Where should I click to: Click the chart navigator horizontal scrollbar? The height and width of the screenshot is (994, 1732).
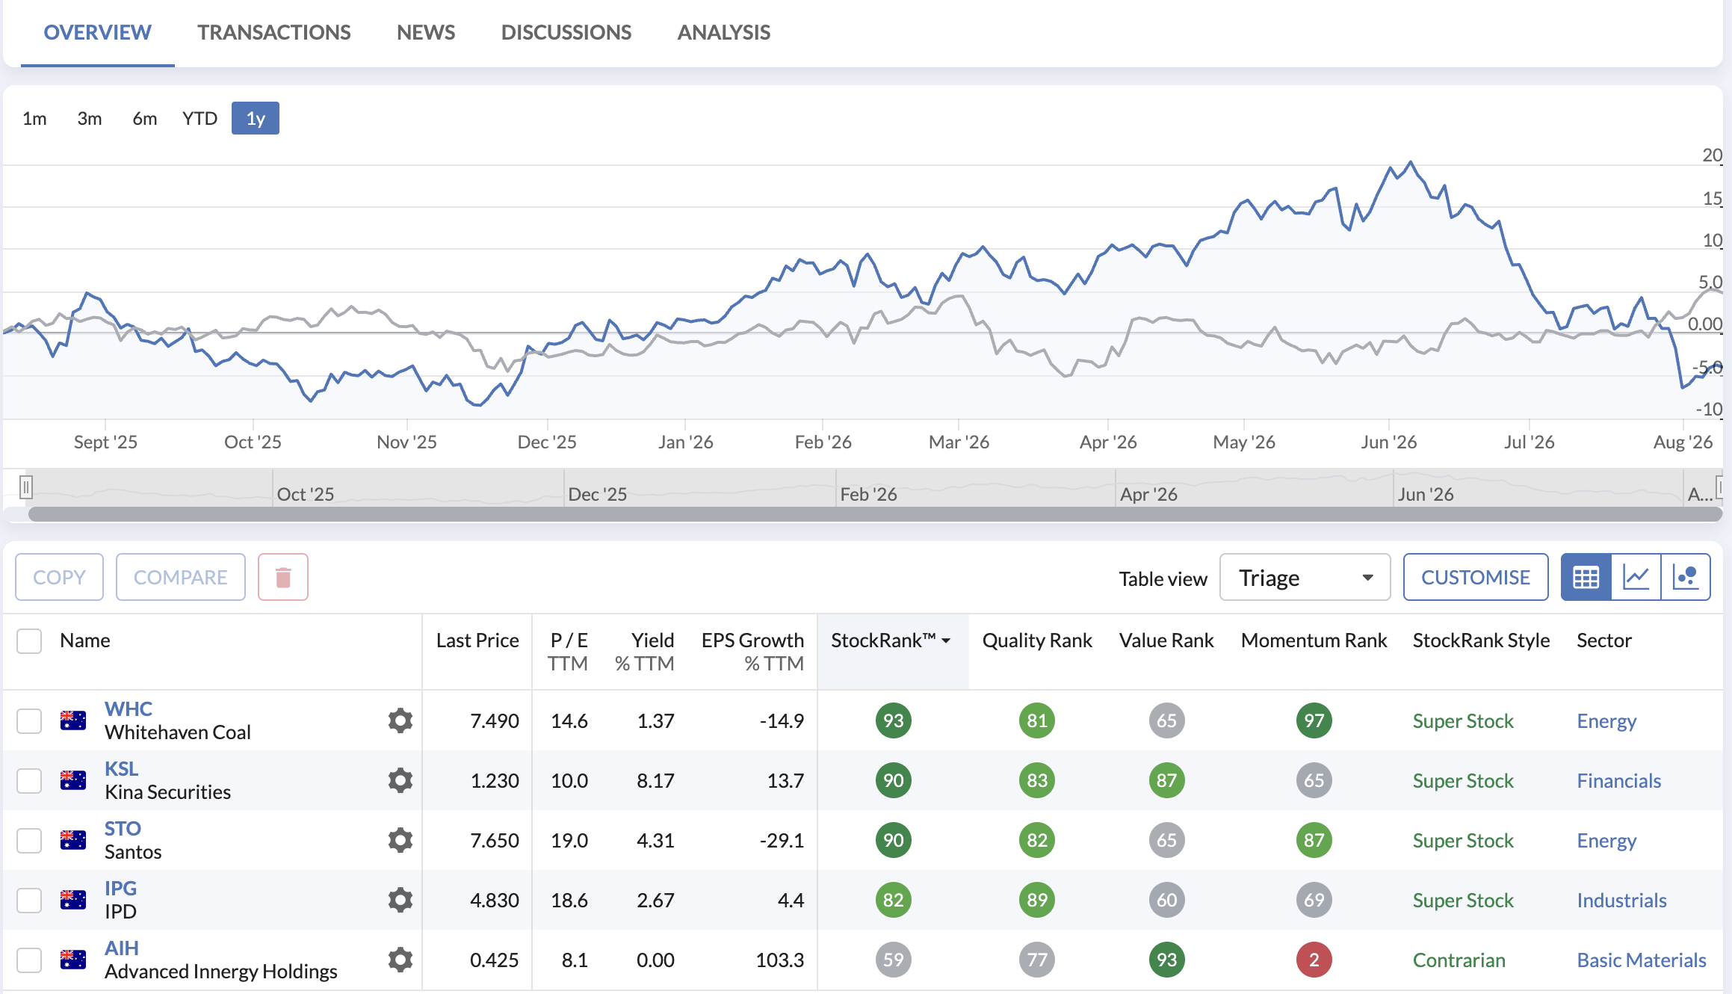875,514
